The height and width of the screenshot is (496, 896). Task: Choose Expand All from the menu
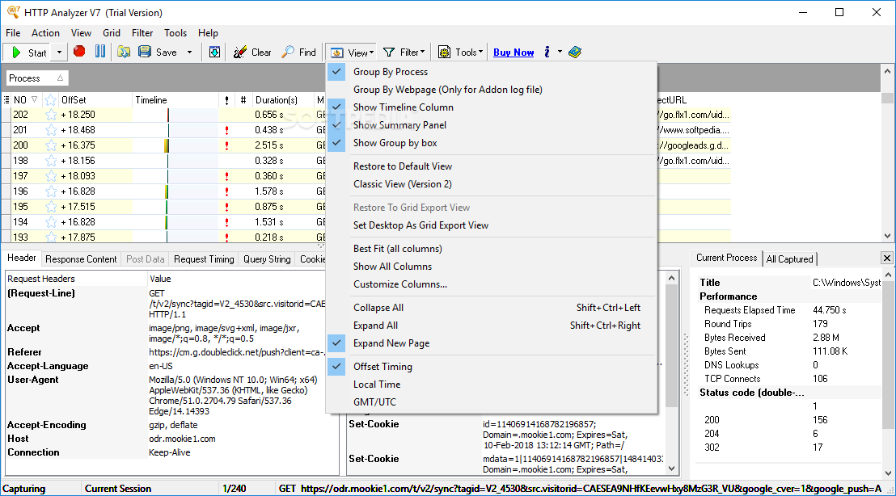click(x=375, y=326)
